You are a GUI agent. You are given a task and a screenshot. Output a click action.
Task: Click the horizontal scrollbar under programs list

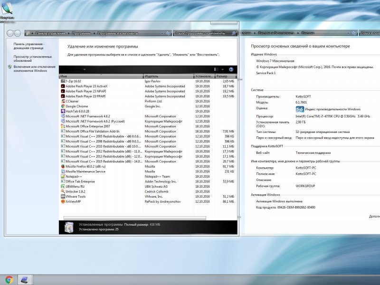[135, 218]
